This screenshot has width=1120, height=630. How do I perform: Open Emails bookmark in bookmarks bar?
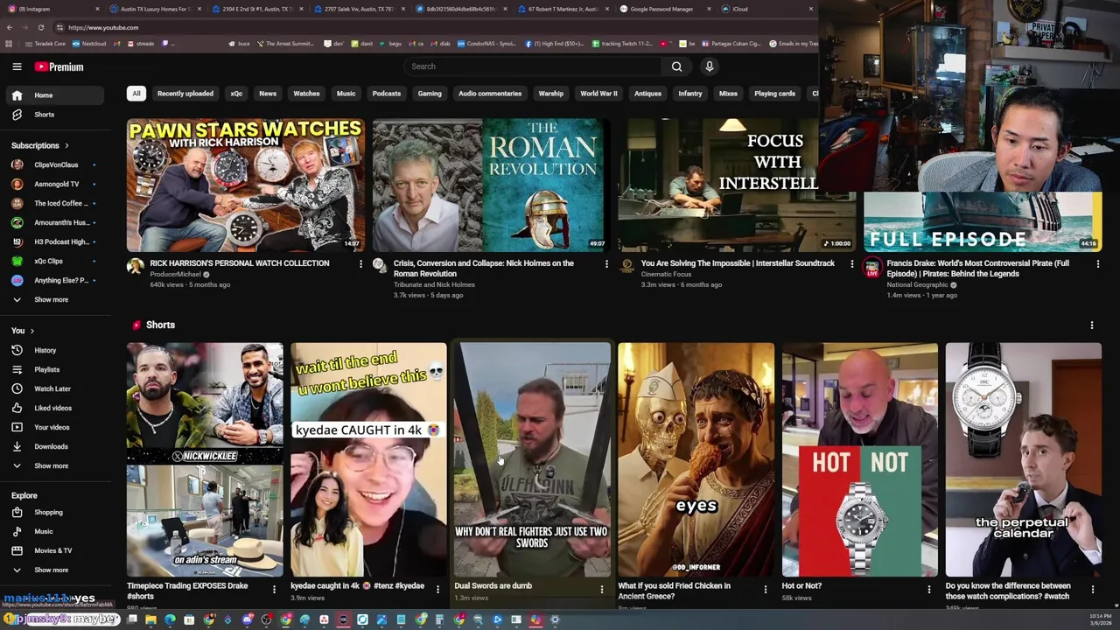point(794,43)
